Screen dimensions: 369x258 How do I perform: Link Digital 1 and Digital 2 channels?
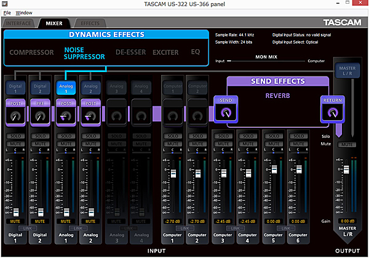[x=28, y=228]
